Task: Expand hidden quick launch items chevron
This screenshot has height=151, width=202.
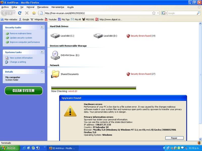Action: coord(45,147)
